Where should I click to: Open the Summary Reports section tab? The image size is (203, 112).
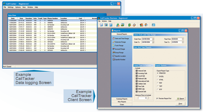point(122,99)
